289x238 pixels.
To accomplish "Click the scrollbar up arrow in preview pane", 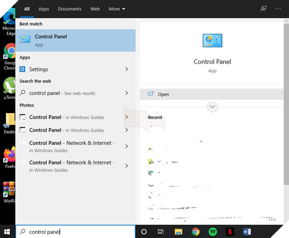I will coord(286,21).
